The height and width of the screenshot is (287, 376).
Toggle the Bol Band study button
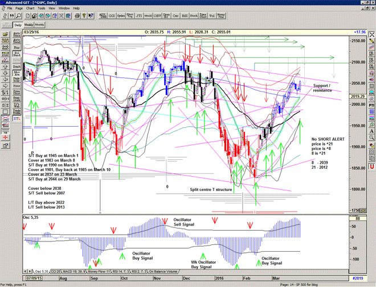(17, 55)
